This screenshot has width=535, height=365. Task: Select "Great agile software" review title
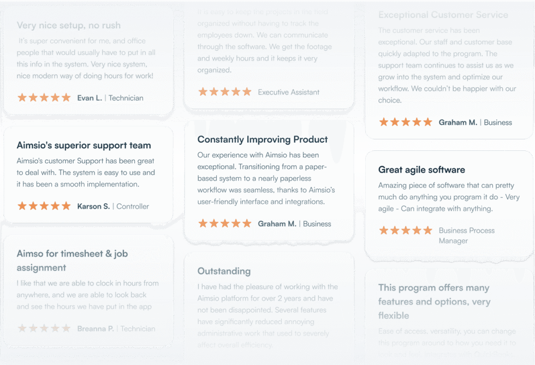(421, 169)
